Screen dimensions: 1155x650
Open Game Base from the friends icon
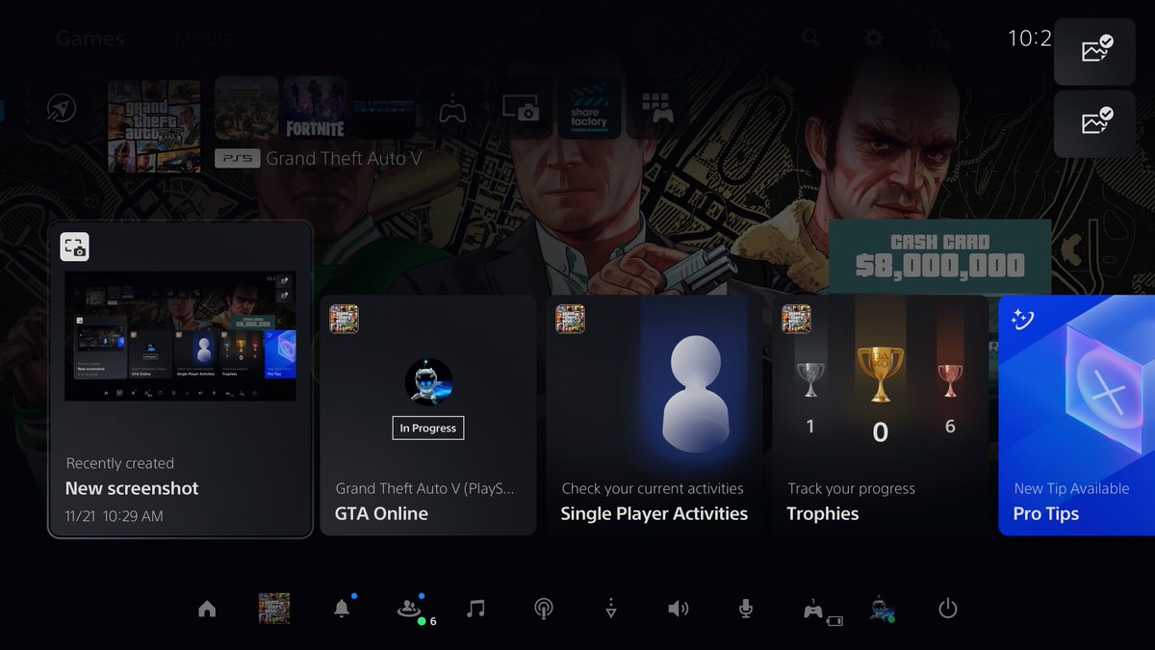pyautogui.click(x=408, y=608)
